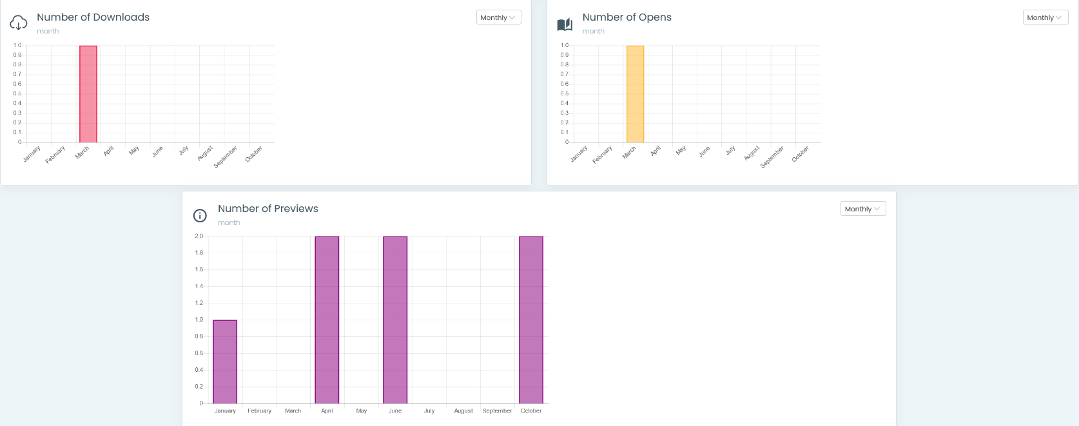Open Monthly dropdown in Number of Downloads
The image size is (1079, 426).
pos(498,17)
